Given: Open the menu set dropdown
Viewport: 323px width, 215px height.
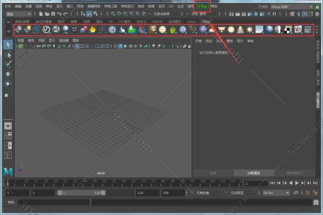Looking at the screenshot, I should pyautogui.click(x=18, y=14).
